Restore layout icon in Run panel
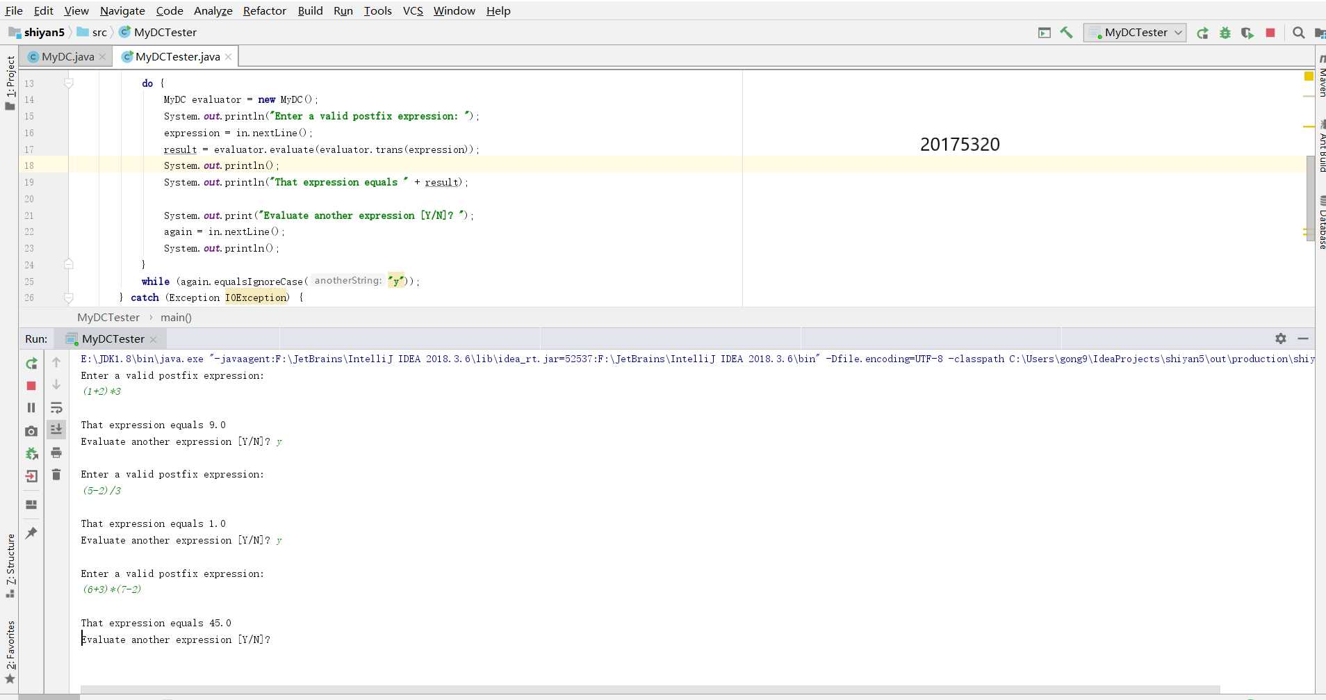Image resolution: width=1326 pixels, height=700 pixels. point(31,505)
